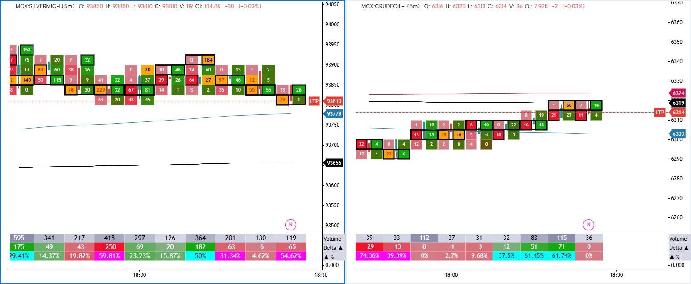Image resolution: width=691 pixels, height=284 pixels.
Task: Expand the MCX:CRUDEOIL-I legend details
Action: tap(385, 7)
